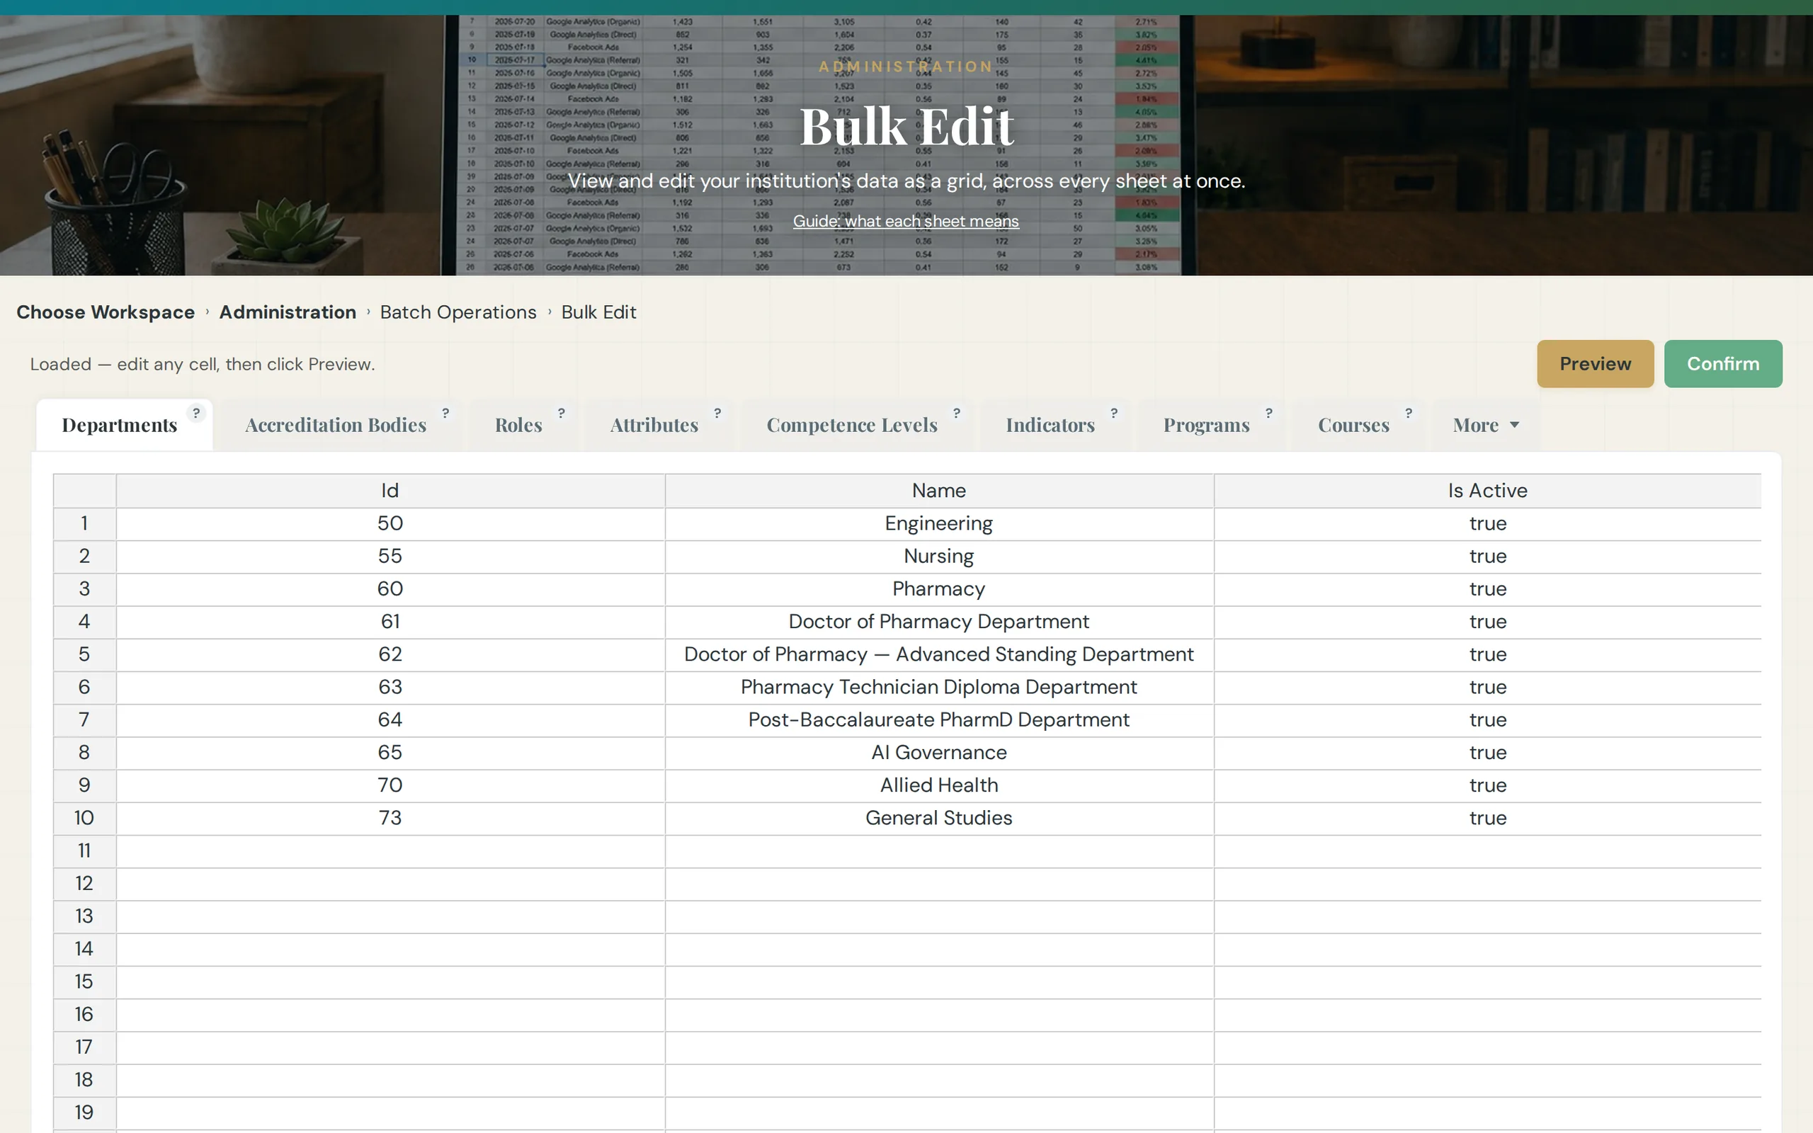
Task: Select Post-Baccalaureate PharmD Department cell
Action: coord(938,720)
